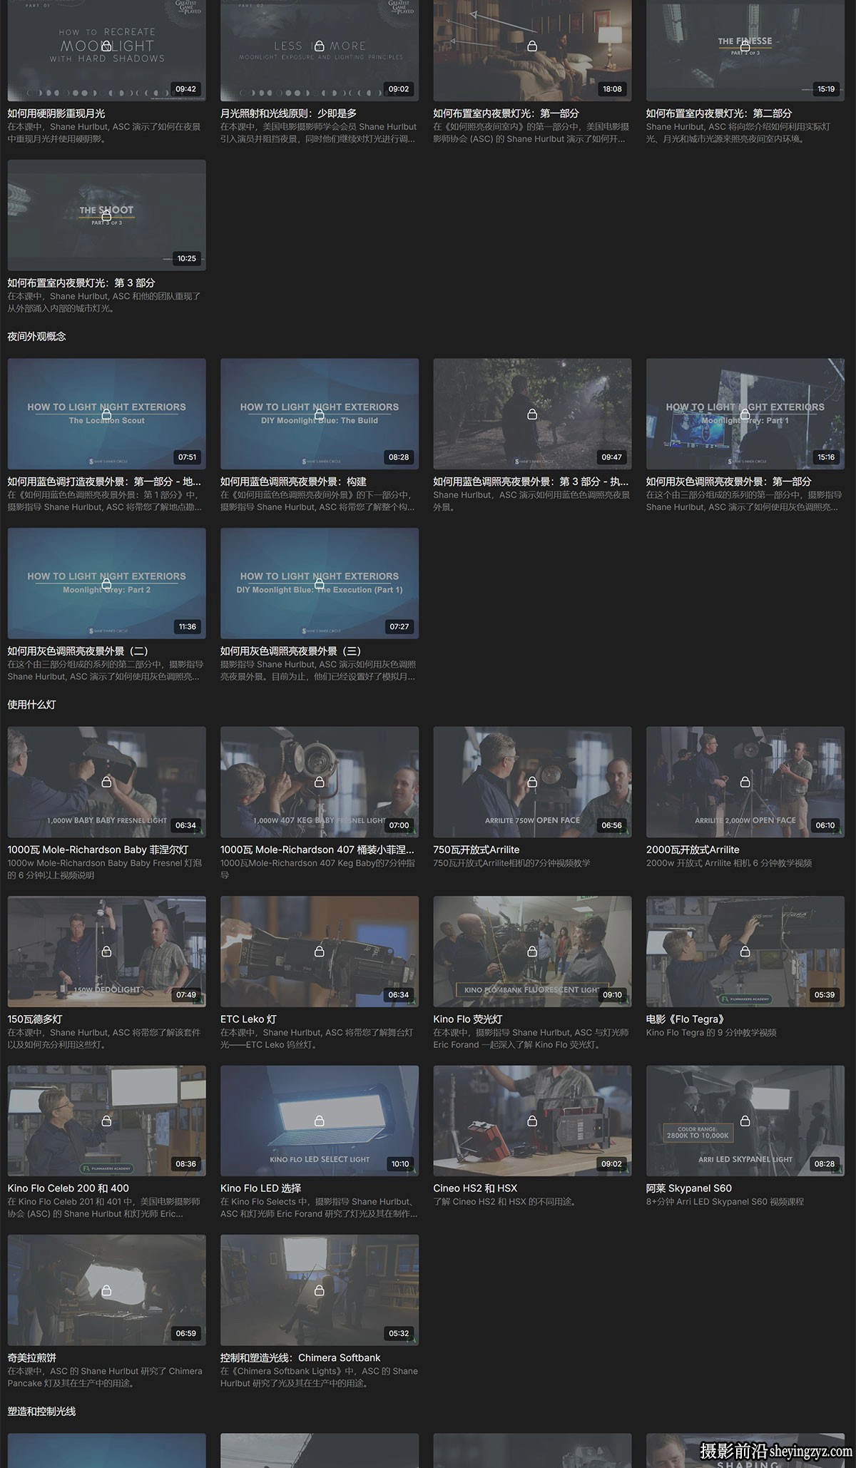This screenshot has height=1468, width=856.
Task: Click lock icon on Cineo HS2 and HSX video
Action: [532, 1121]
